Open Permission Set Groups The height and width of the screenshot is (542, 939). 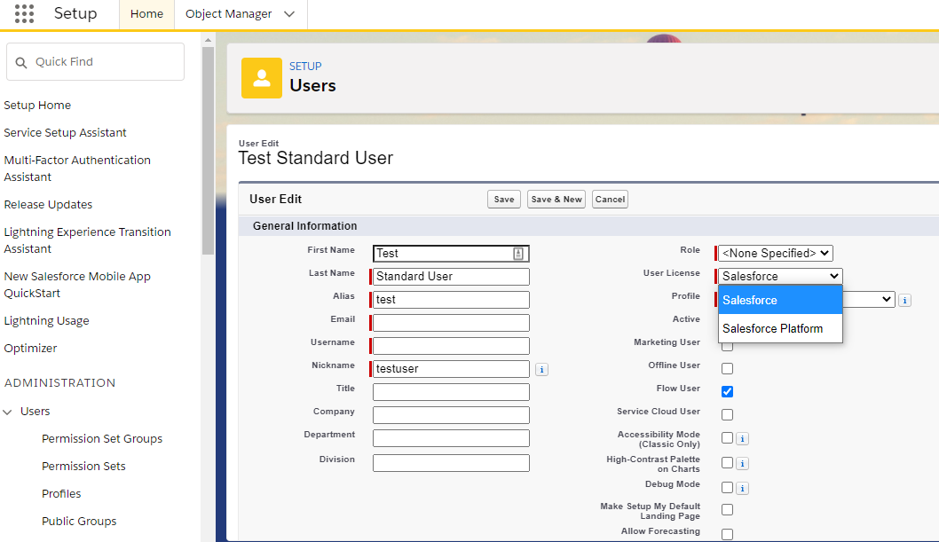coord(102,438)
